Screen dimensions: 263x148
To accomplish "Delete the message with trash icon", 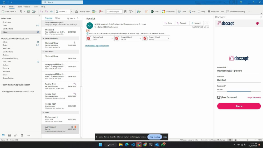I will tap(21, 12).
